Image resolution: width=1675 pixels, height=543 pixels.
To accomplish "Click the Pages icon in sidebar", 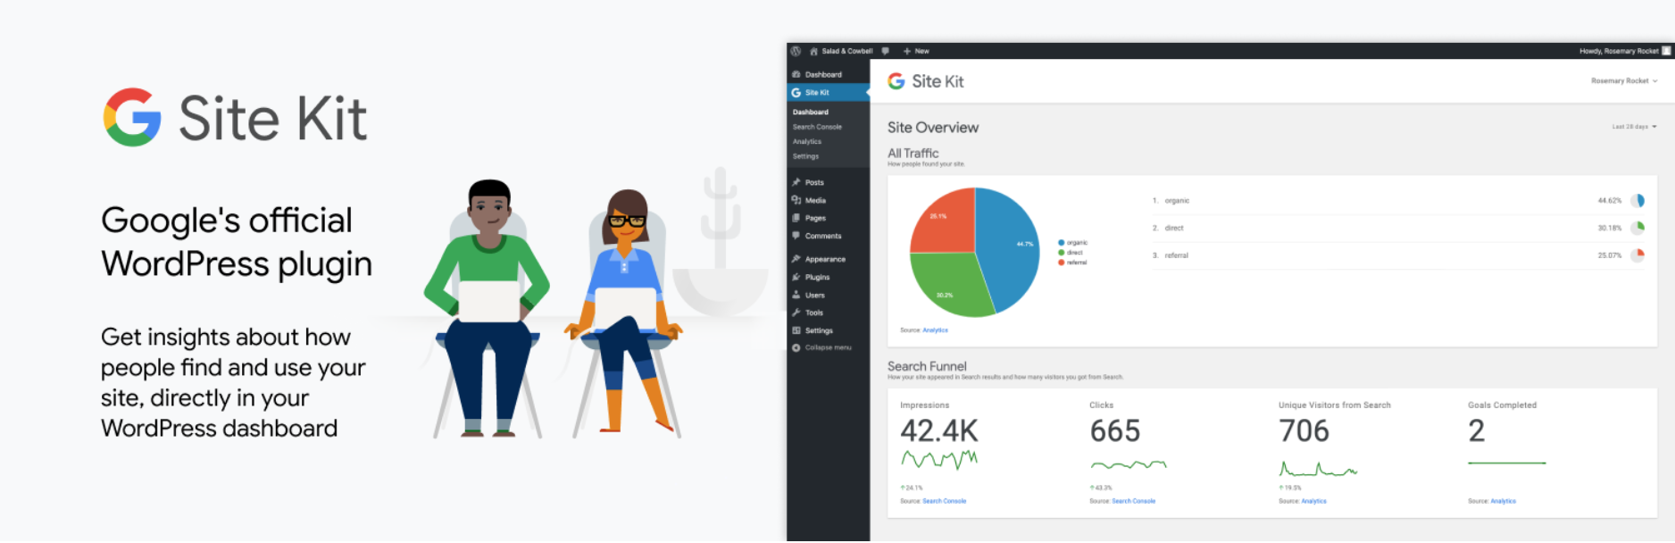I will (x=796, y=218).
